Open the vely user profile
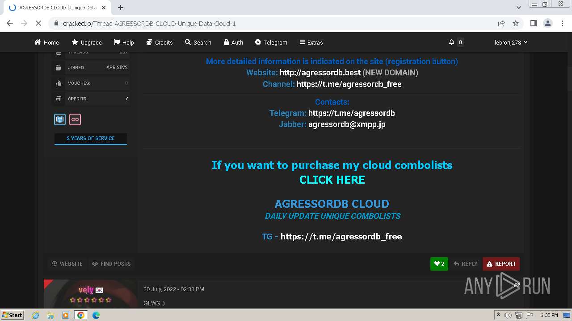 point(86,290)
